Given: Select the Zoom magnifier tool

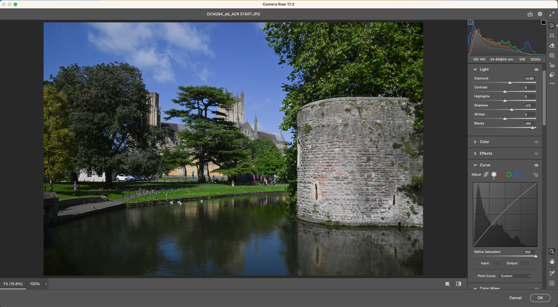Looking at the screenshot, I should click(x=552, y=251).
